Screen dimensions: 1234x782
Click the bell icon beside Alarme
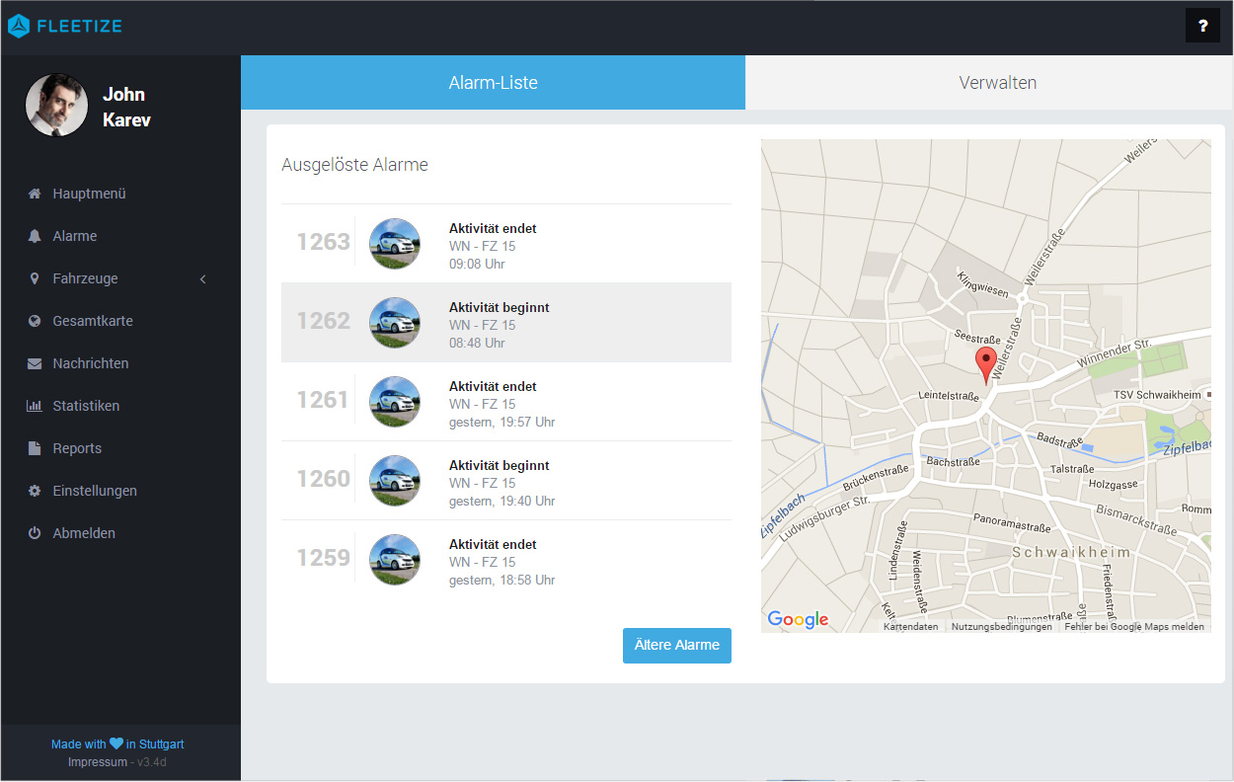pos(35,236)
